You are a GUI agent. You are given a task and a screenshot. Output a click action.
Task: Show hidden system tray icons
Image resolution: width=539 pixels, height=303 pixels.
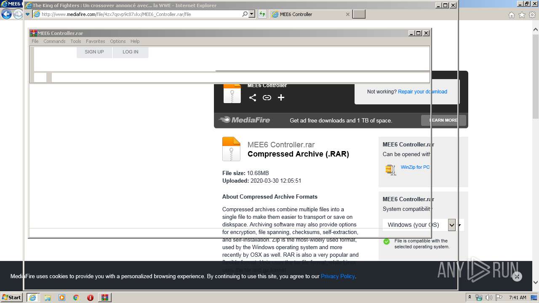tap(470, 297)
